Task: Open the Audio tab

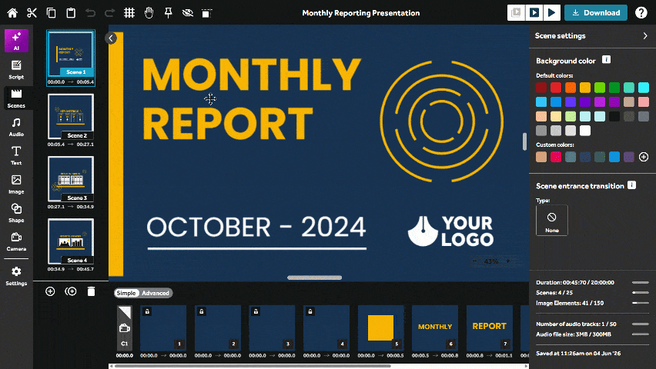Action: coord(16,127)
